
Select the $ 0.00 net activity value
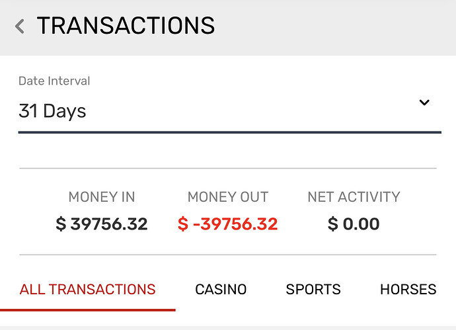coord(354,224)
